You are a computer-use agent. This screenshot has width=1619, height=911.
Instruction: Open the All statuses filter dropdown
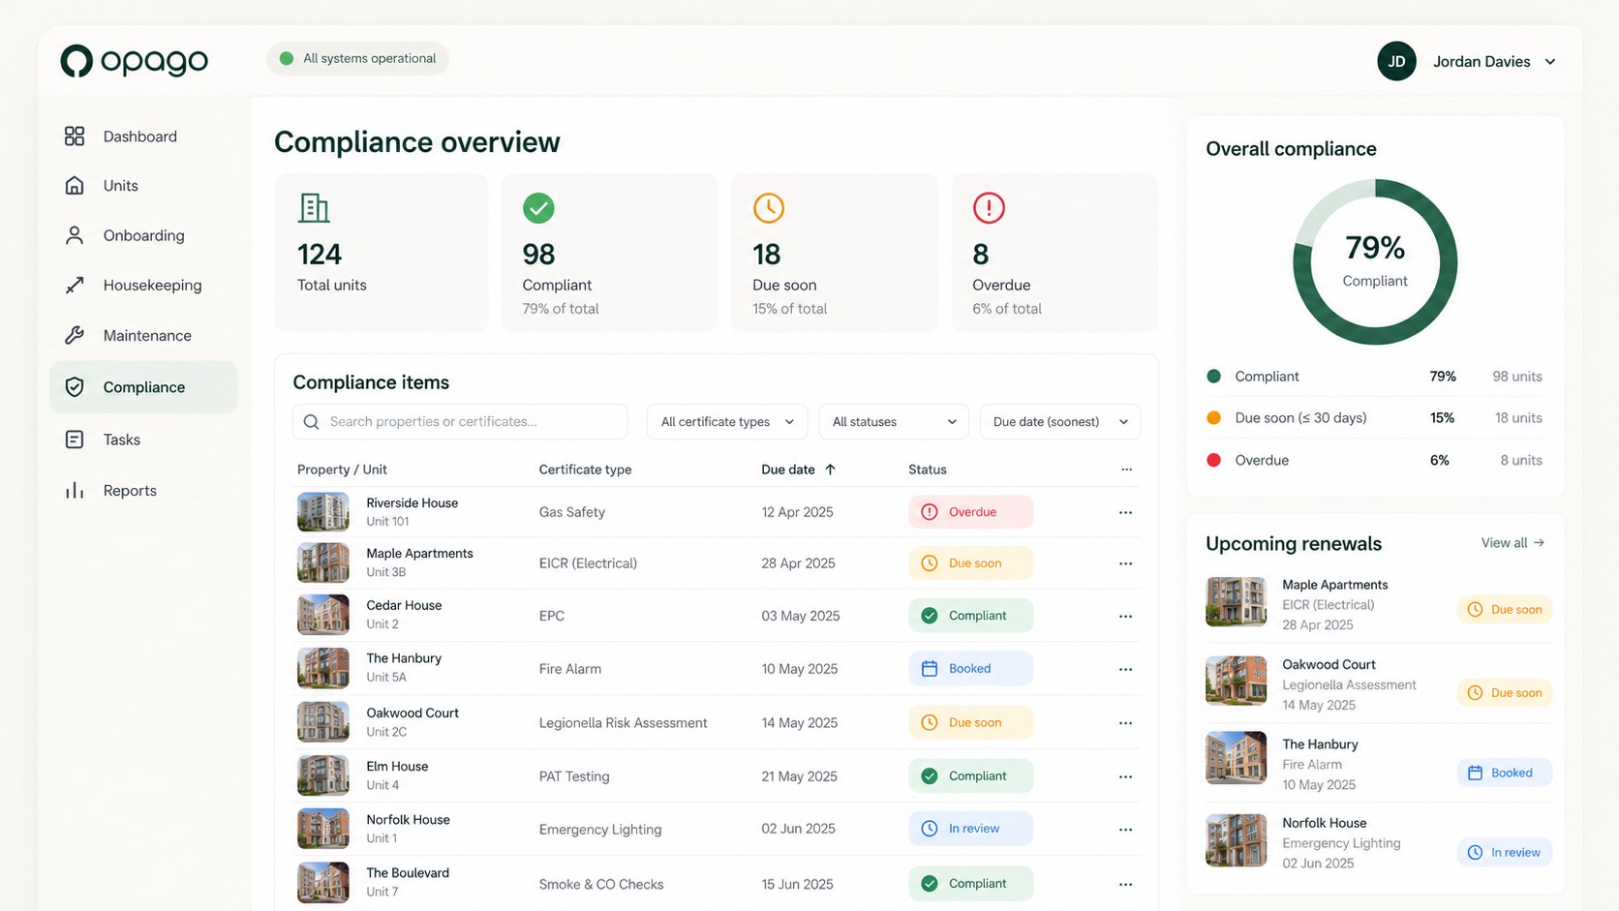[893, 422]
